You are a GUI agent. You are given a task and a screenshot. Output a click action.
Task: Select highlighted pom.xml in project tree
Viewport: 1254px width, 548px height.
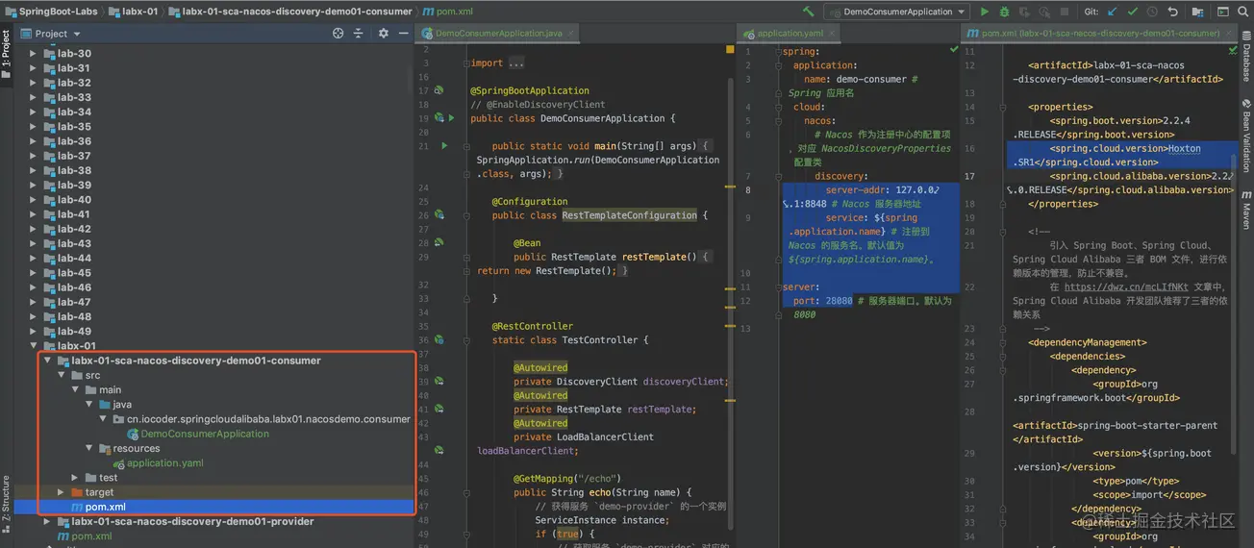click(x=213, y=507)
